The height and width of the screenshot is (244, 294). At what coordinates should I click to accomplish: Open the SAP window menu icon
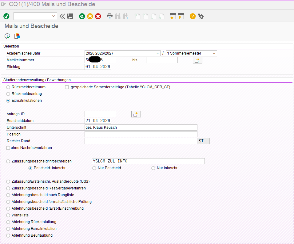coord(3,4)
